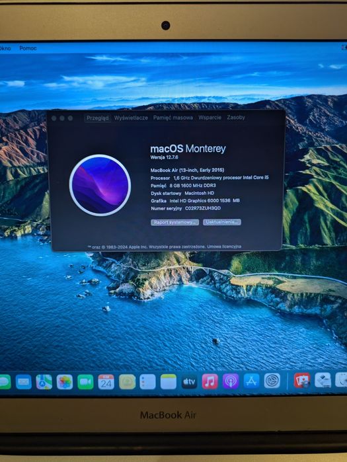Open System Preferences gear icon
347x462 pixels.
click(x=272, y=381)
